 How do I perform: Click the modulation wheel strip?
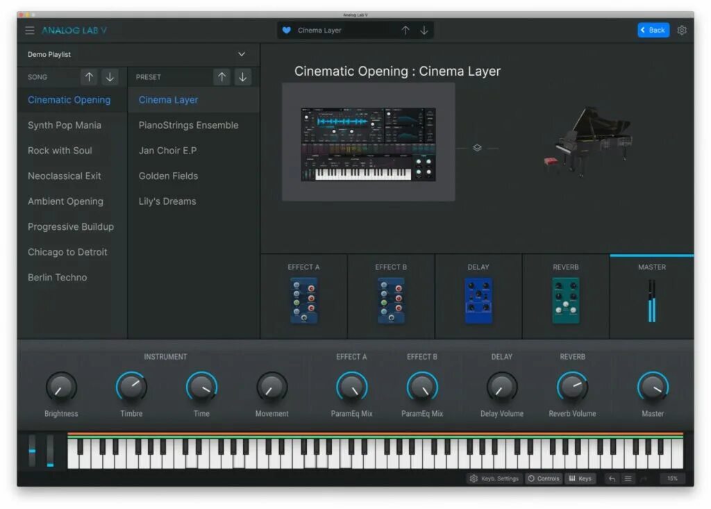pyautogui.click(x=50, y=451)
